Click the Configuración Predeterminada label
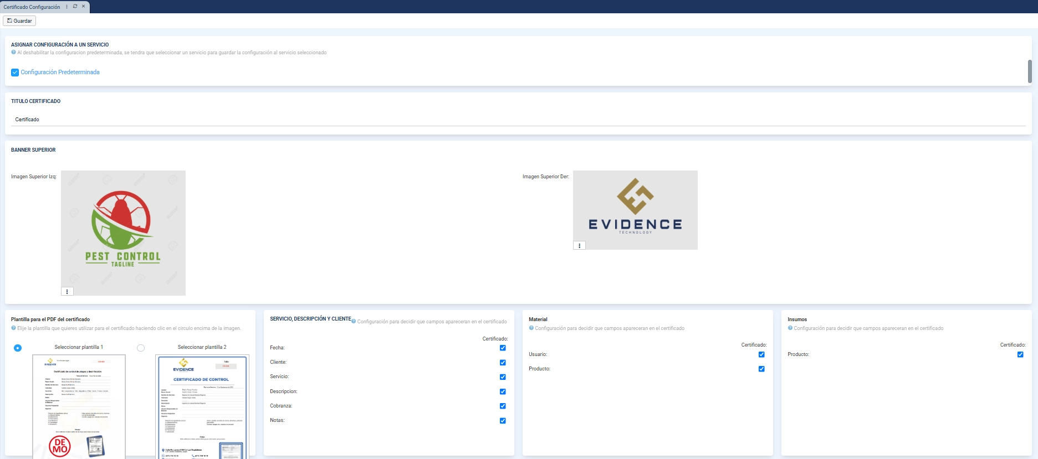Image resolution: width=1038 pixels, height=459 pixels. pos(60,73)
